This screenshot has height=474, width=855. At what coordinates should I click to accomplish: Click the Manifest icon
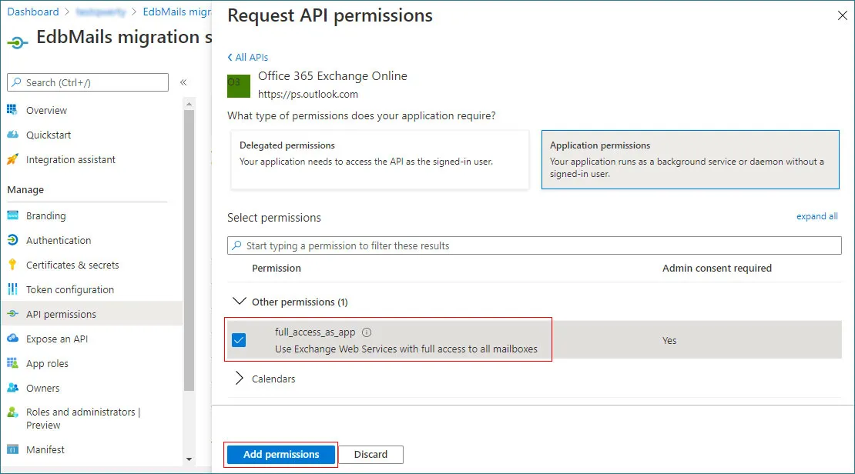(12, 449)
